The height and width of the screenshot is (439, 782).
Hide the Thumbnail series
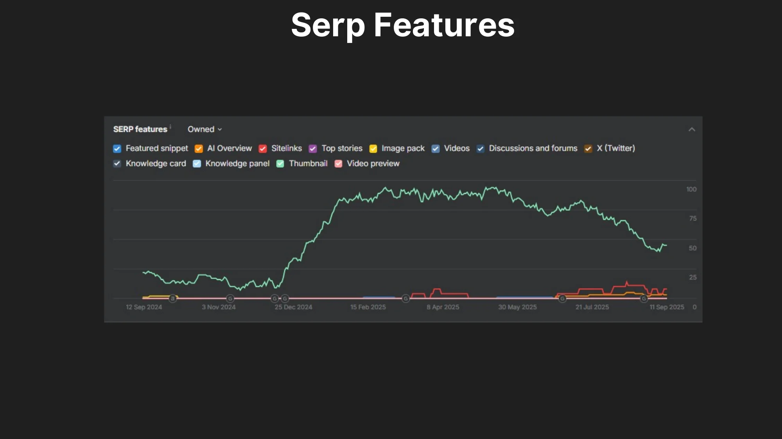tap(280, 164)
